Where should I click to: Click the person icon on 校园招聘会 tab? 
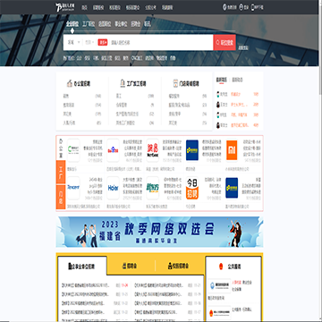170,266
